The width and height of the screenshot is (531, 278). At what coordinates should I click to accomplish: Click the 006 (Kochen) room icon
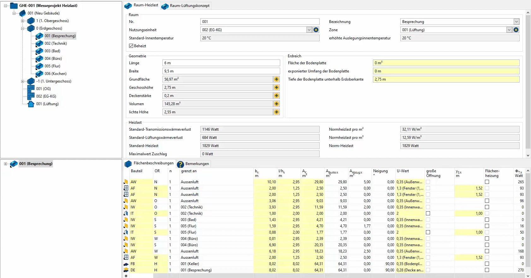39,74
